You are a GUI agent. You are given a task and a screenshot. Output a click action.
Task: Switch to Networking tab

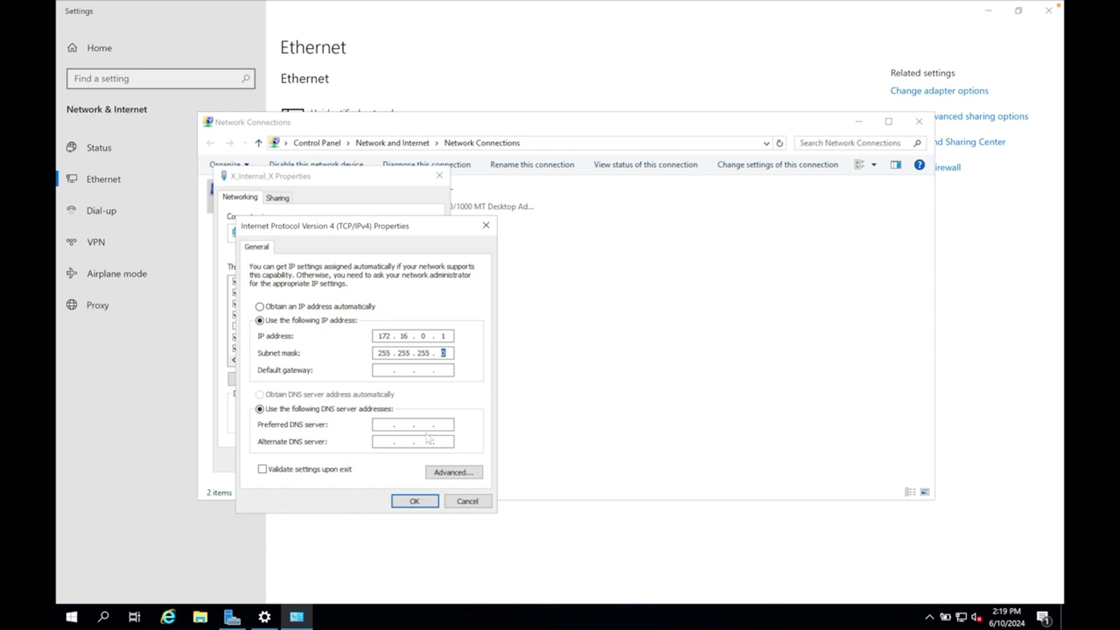pos(240,197)
